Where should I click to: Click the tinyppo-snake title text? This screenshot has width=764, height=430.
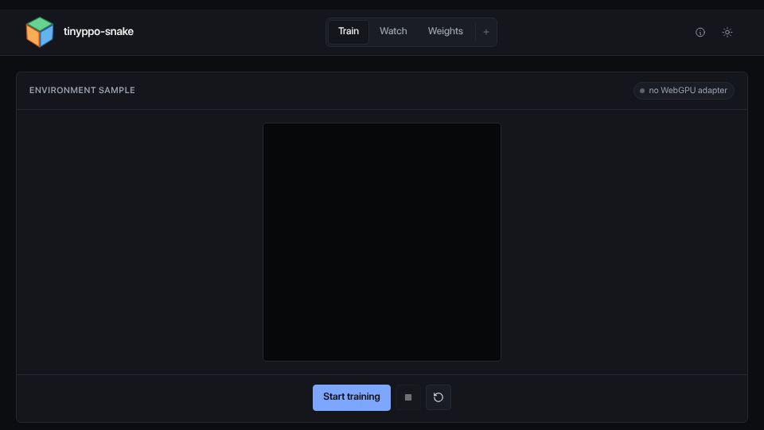click(x=99, y=32)
